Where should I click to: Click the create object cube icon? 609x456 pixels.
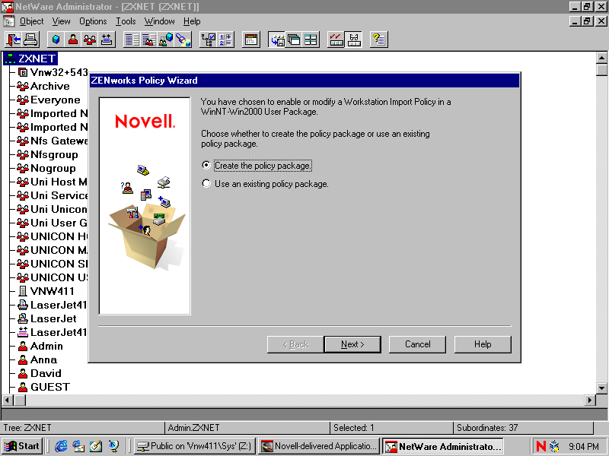56,40
